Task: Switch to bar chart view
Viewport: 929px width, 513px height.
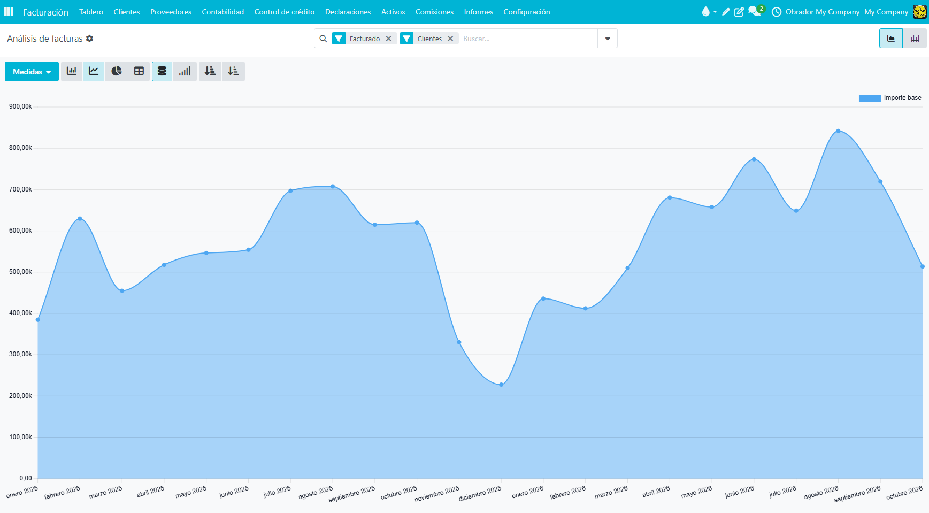Action: 72,71
